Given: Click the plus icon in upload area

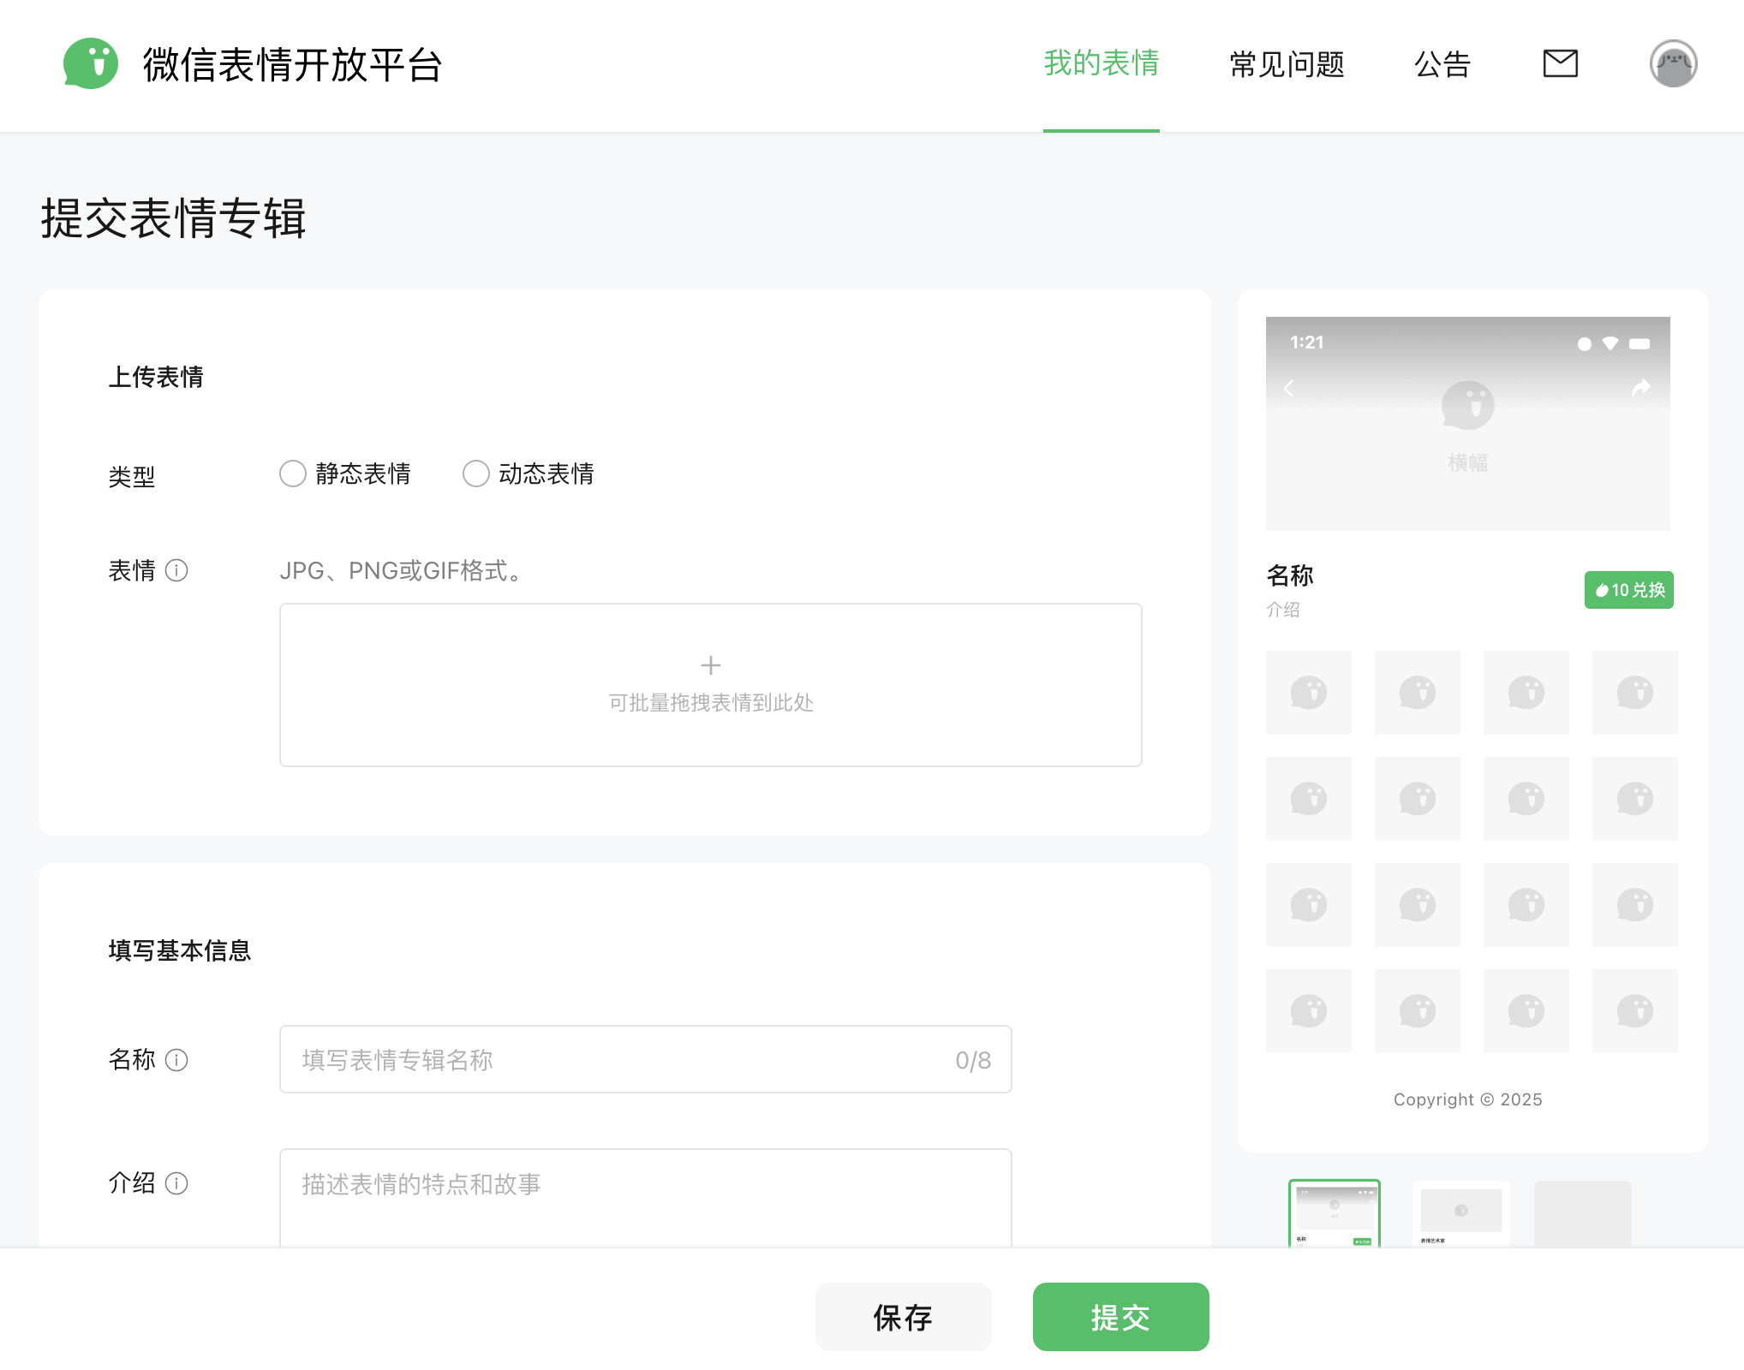Looking at the screenshot, I should [x=710, y=665].
